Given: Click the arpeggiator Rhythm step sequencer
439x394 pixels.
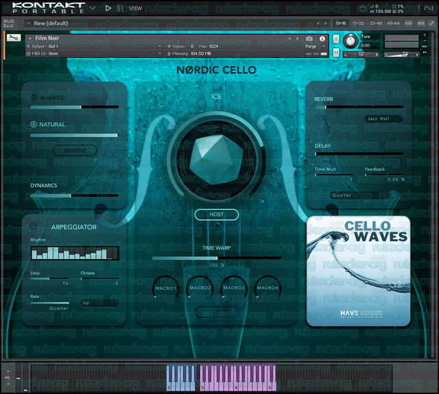Looking at the screenshot, I should [x=75, y=253].
